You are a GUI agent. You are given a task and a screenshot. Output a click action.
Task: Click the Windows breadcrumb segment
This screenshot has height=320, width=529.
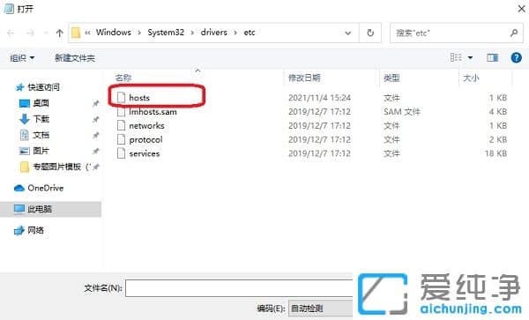(114, 33)
